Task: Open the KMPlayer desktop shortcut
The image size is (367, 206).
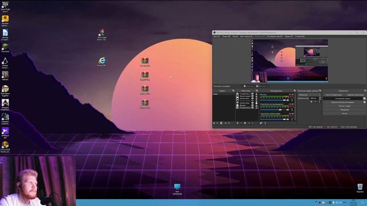Action: click(x=5, y=133)
